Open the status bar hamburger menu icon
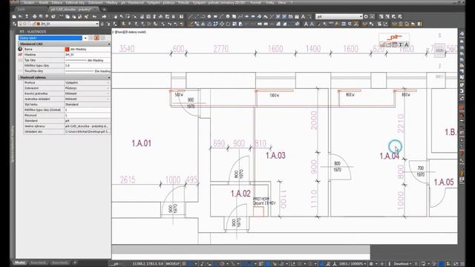475x267 pixels. (462, 264)
